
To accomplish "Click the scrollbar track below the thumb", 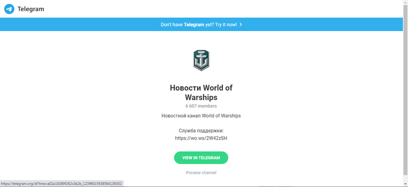I will 405,179.
